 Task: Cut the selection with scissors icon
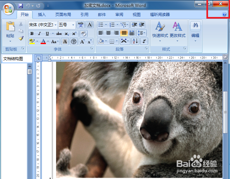click(21, 24)
